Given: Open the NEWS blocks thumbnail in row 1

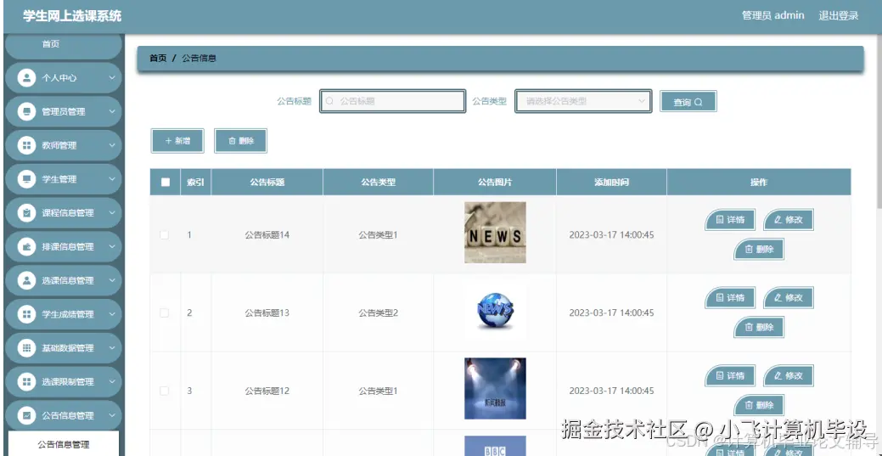Looking at the screenshot, I should pos(495,233).
